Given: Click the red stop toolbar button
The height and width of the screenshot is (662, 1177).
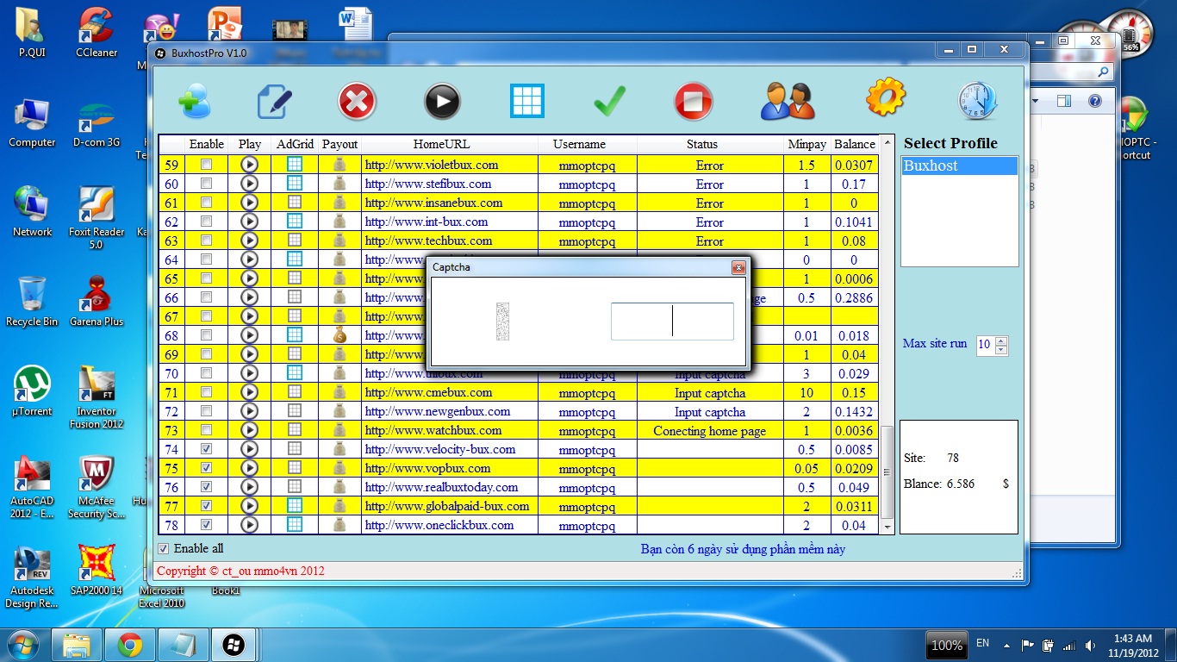Looking at the screenshot, I should click(x=694, y=102).
